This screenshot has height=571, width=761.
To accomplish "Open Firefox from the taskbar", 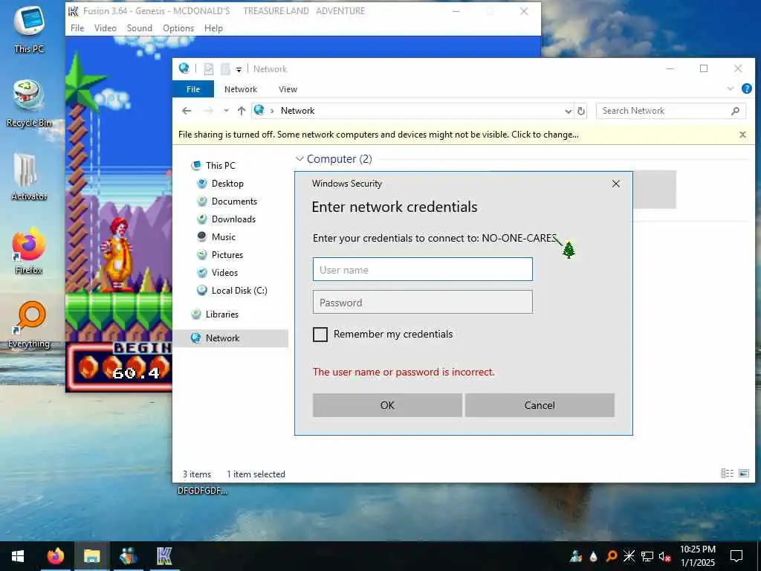I will tap(55, 556).
